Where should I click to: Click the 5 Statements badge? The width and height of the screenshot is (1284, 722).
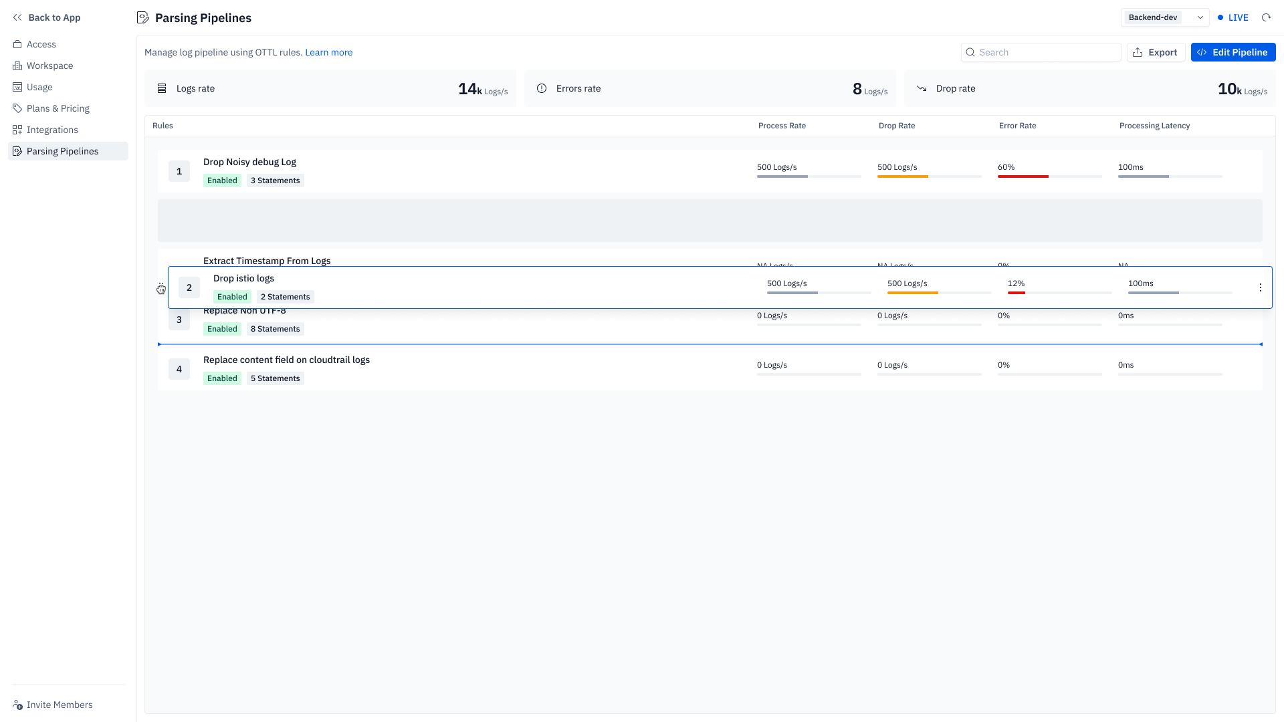pyautogui.click(x=276, y=378)
